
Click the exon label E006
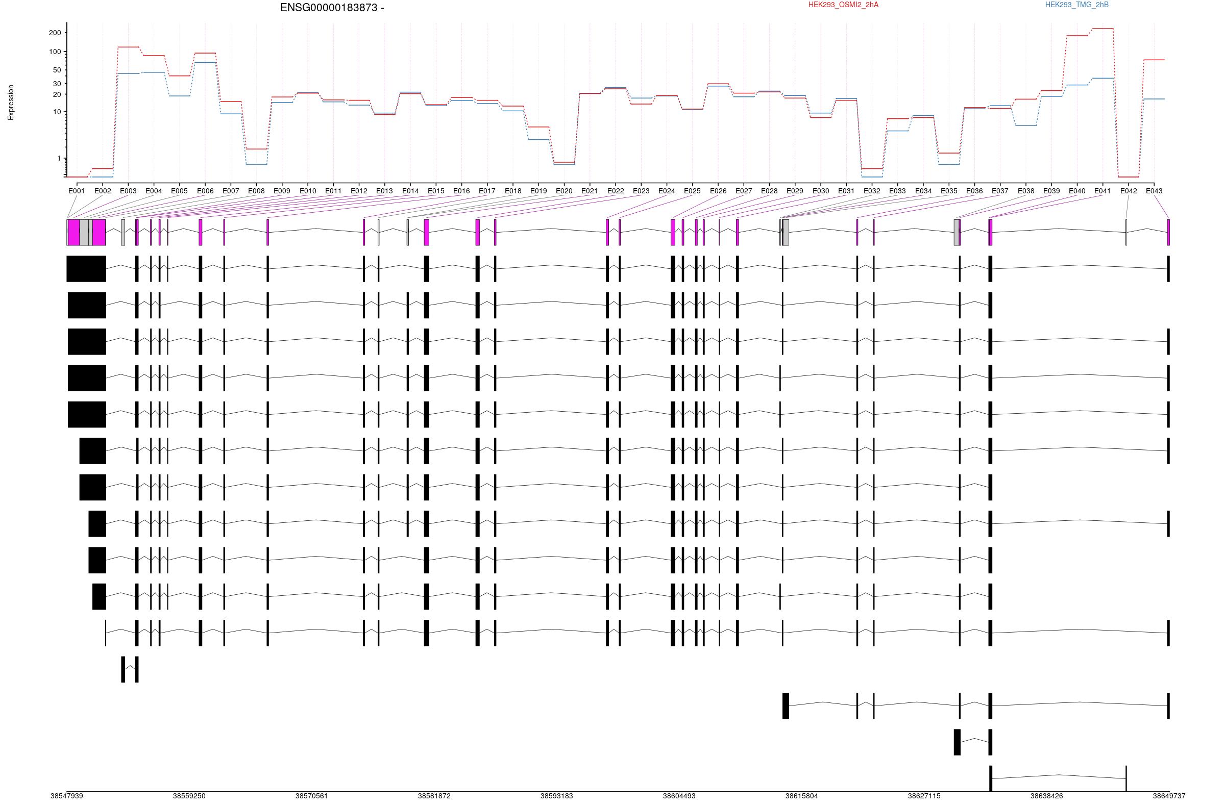click(205, 191)
